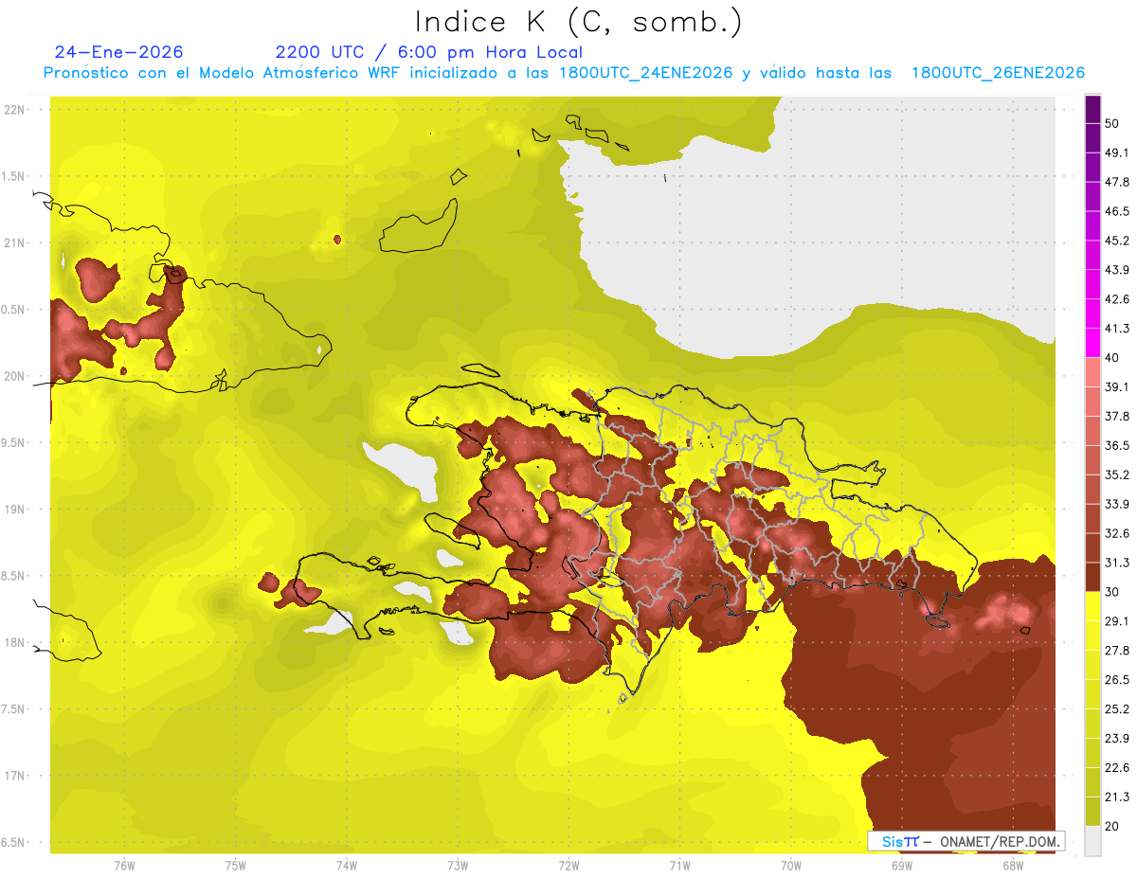Click the '42.6' colorbar label
This screenshot has height=878, width=1137.
pos(1117,299)
